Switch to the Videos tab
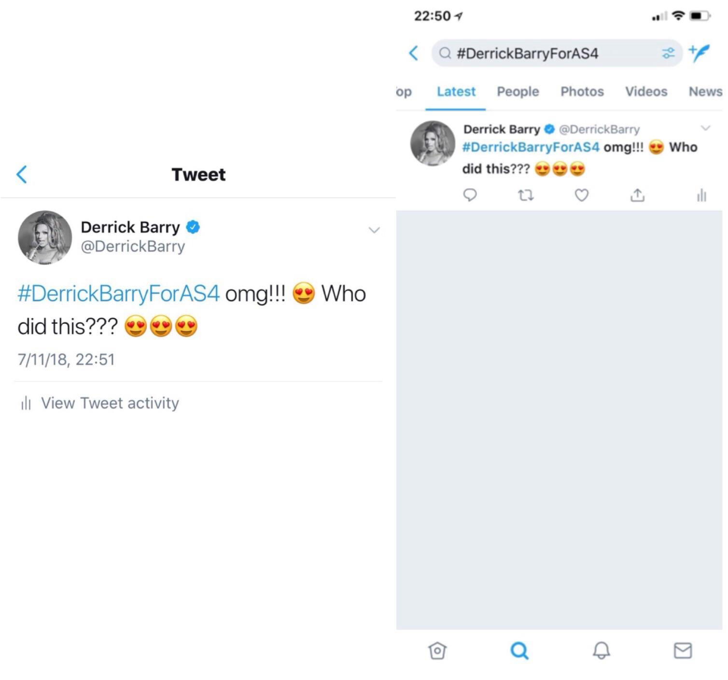Viewport: 728px width, 680px height. (x=646, y=91)
